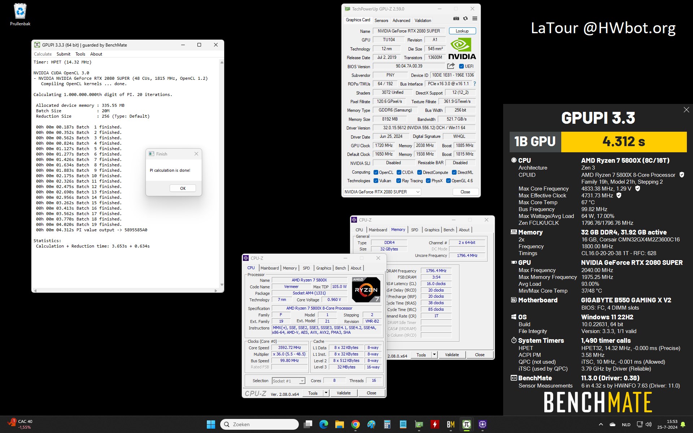Open the Prullenbak recycle bin icon
This screenshot has width=693, height=433.
pyautogui.click(x=20, y=14)
